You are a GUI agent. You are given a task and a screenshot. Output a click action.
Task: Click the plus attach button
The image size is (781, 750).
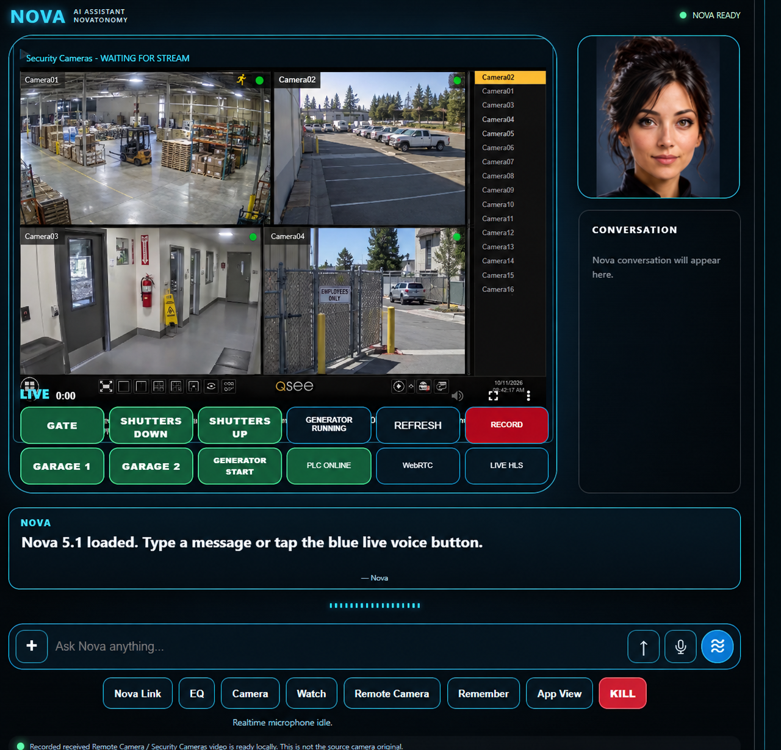pos(32,646)
